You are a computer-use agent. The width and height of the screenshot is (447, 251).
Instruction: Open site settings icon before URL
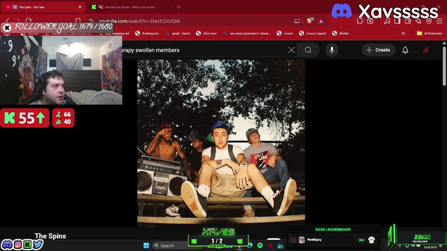point(91,21)
